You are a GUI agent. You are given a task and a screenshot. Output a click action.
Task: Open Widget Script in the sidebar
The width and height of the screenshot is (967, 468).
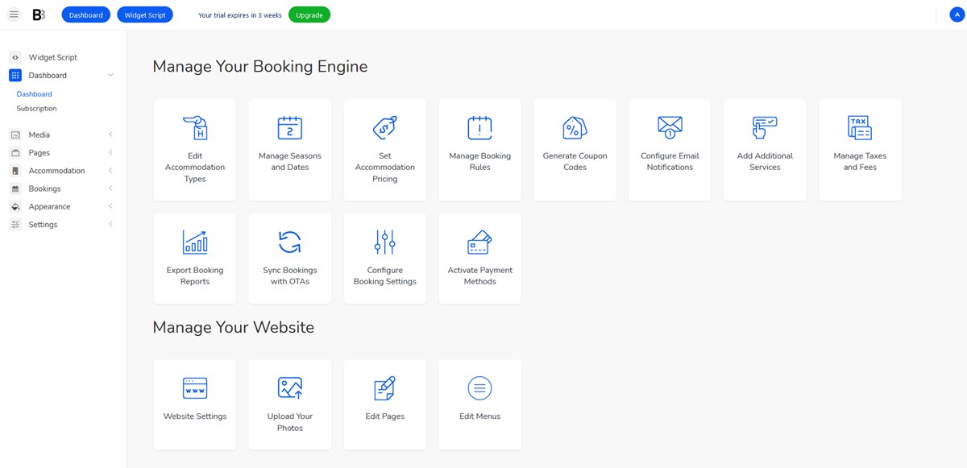(x=53, y=57)
